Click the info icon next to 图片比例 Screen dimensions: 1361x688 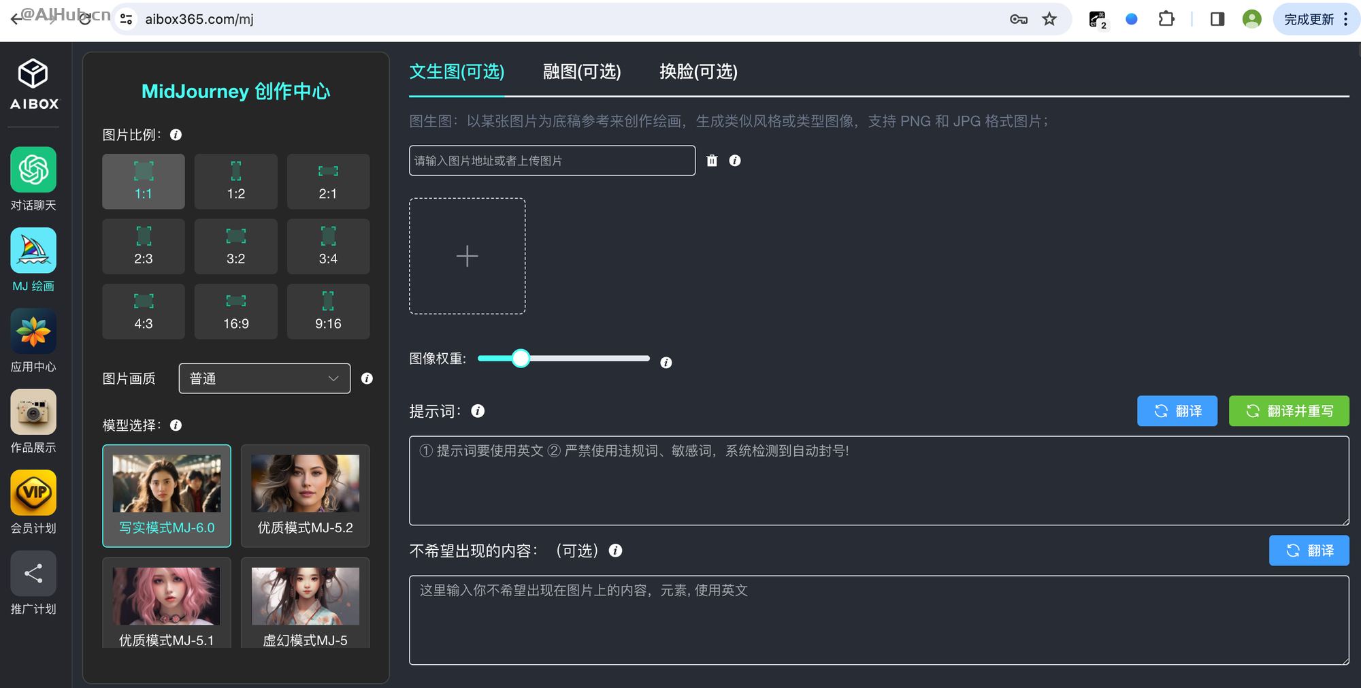pos(176,135)
